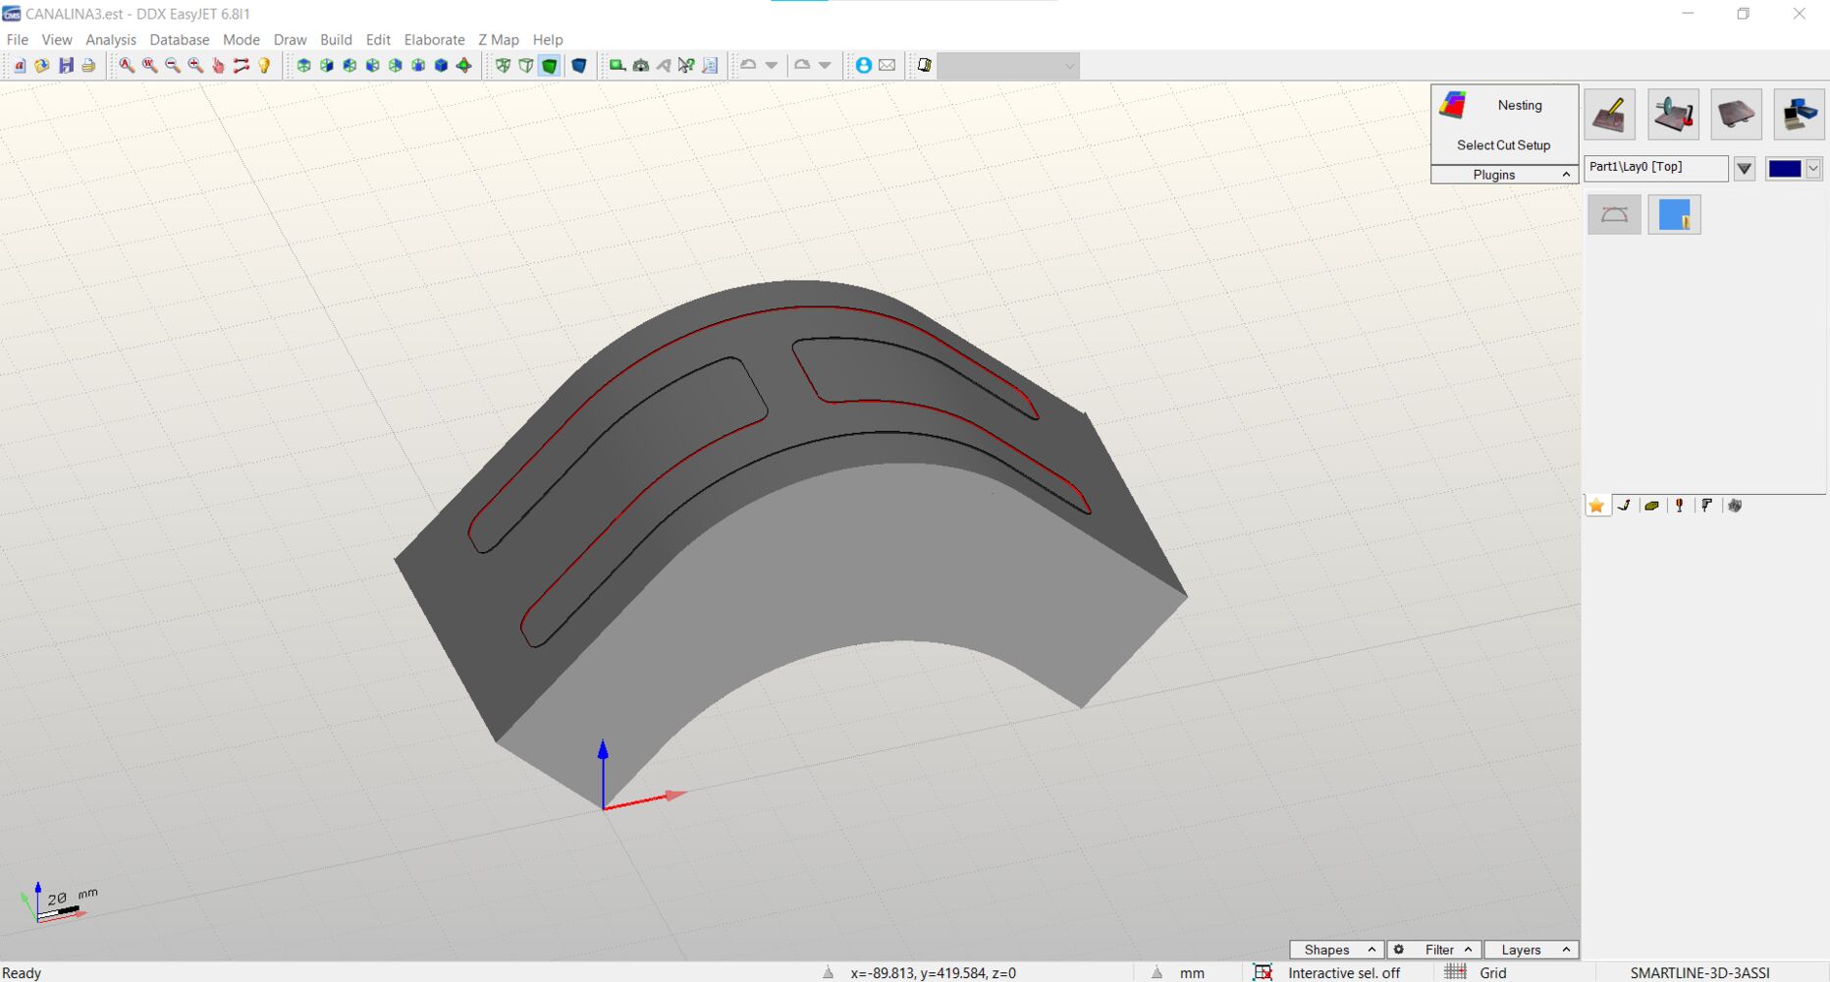
Task: Select the star favorites tab
Action: [x=1597, y=506]
